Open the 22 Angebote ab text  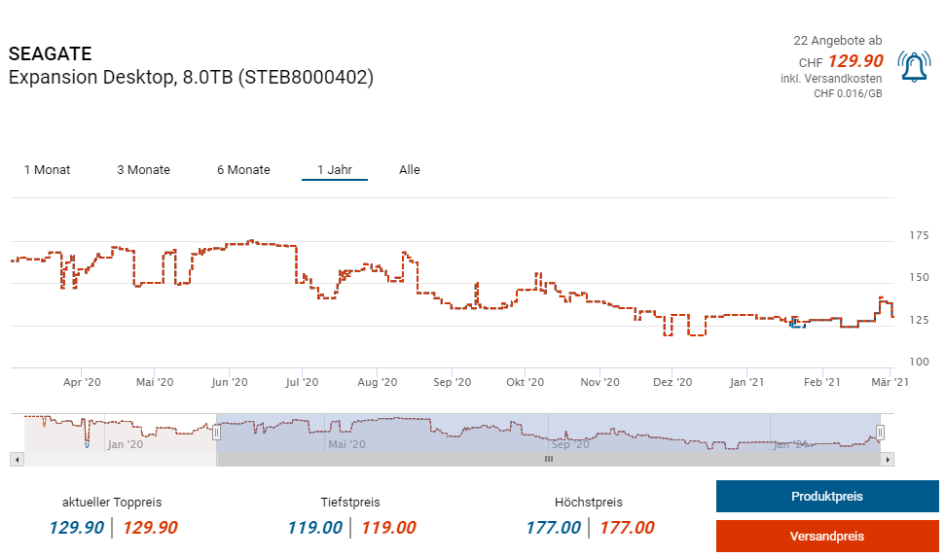[837, 41]
